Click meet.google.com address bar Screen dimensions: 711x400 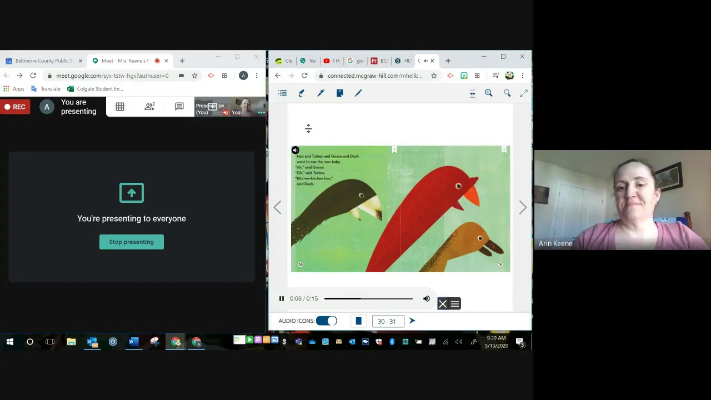click(x=111, y=76)
